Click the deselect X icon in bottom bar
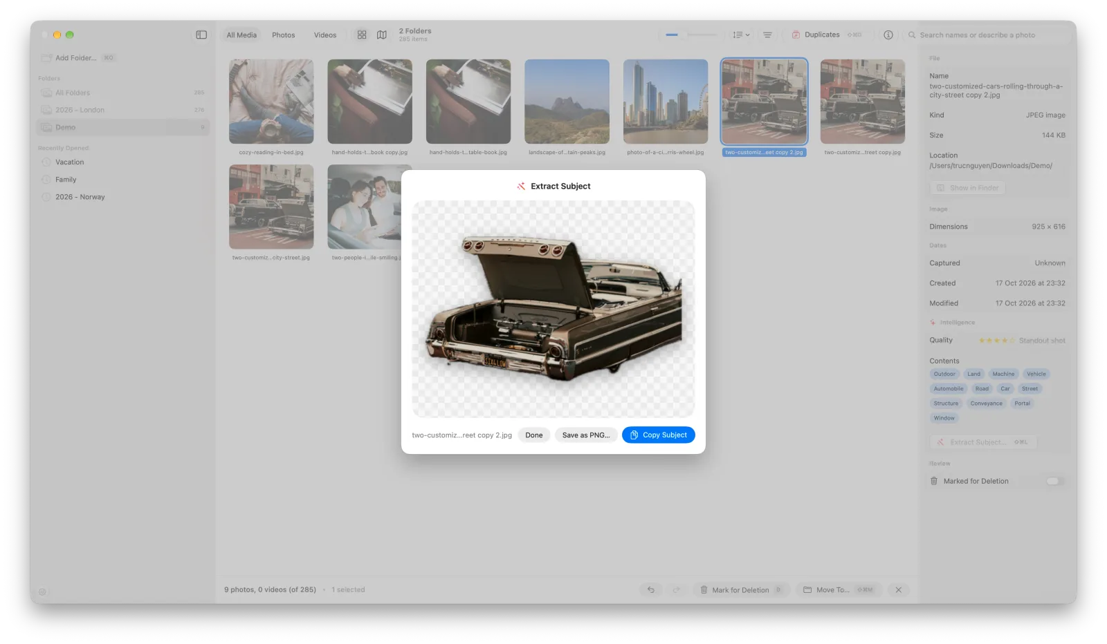The image size is (1107, 644). pos(899,590)
